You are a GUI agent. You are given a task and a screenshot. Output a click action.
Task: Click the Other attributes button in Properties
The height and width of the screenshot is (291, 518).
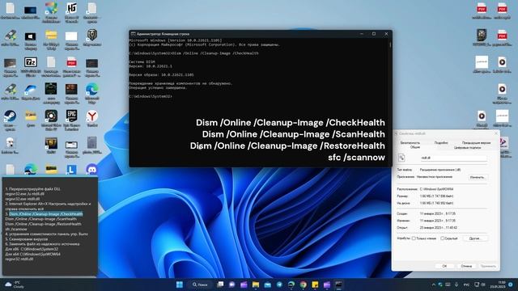coord(475,238)
